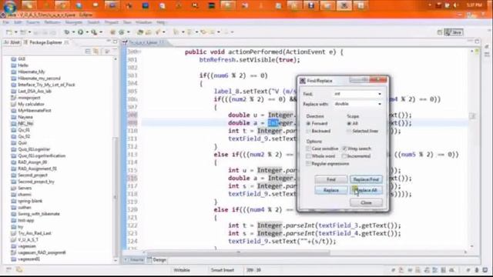Enable the Whole word checkbox
Screen dimensions: 493x277
point(308,156)
